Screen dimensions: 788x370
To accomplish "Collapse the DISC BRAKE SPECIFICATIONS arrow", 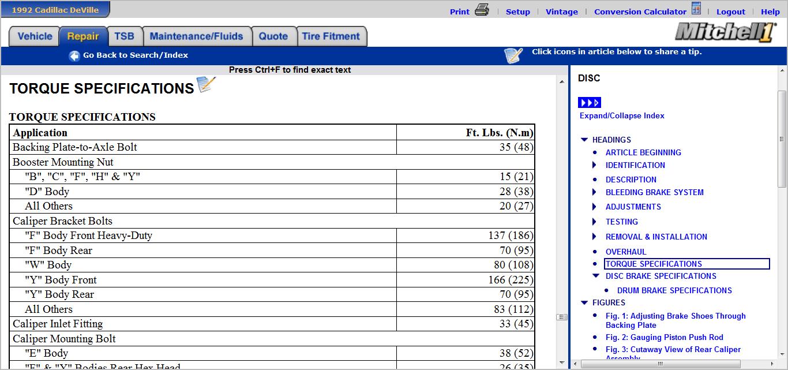I will pyautogui.click(x=595, y=276).
